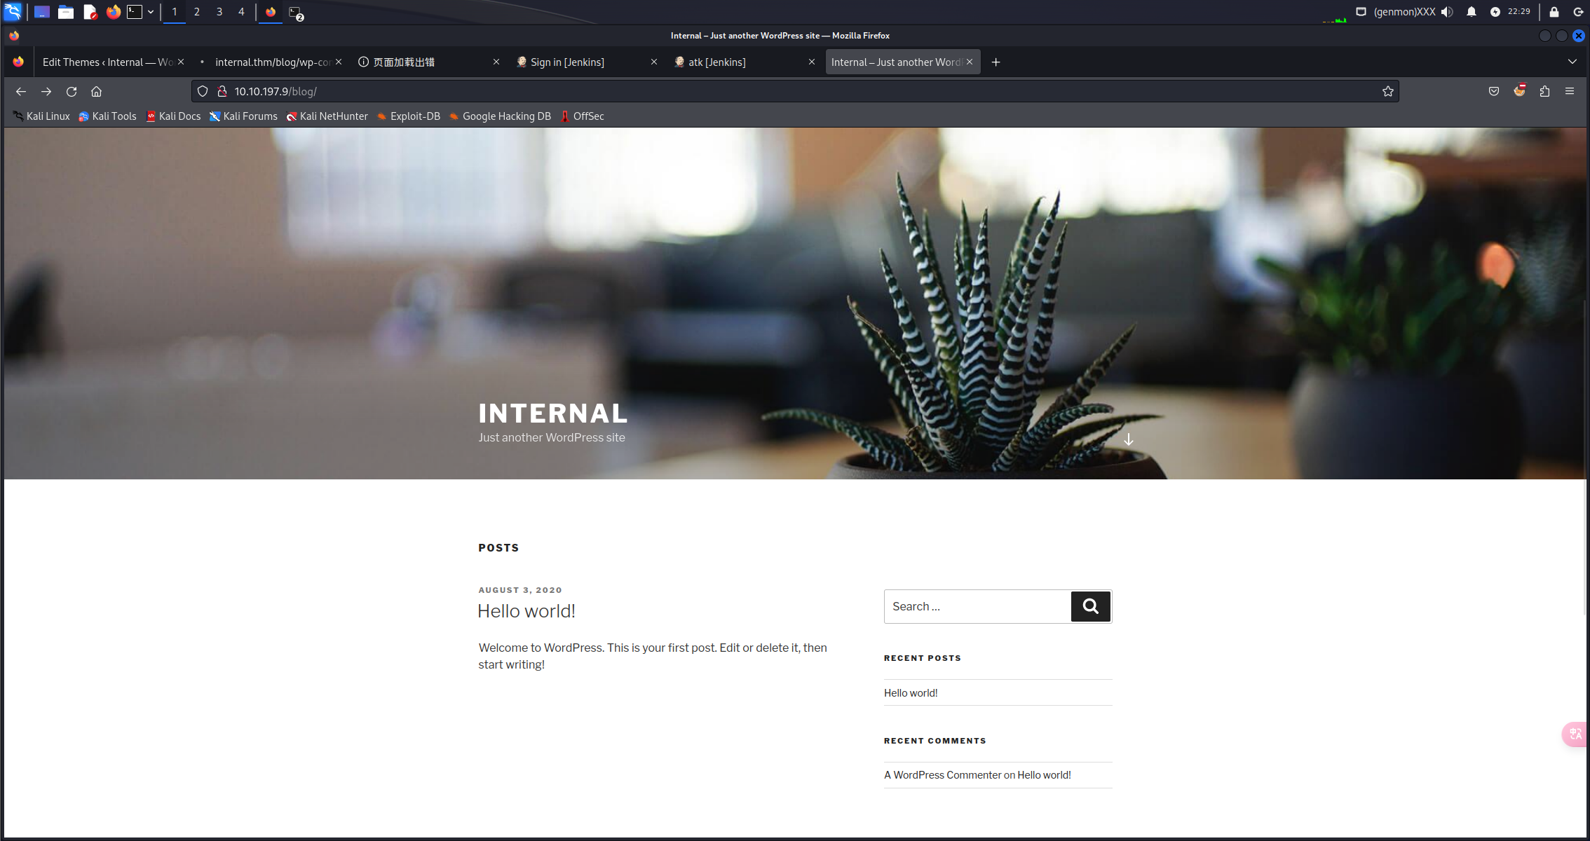Open the Hello world! post title

point(526,611)
